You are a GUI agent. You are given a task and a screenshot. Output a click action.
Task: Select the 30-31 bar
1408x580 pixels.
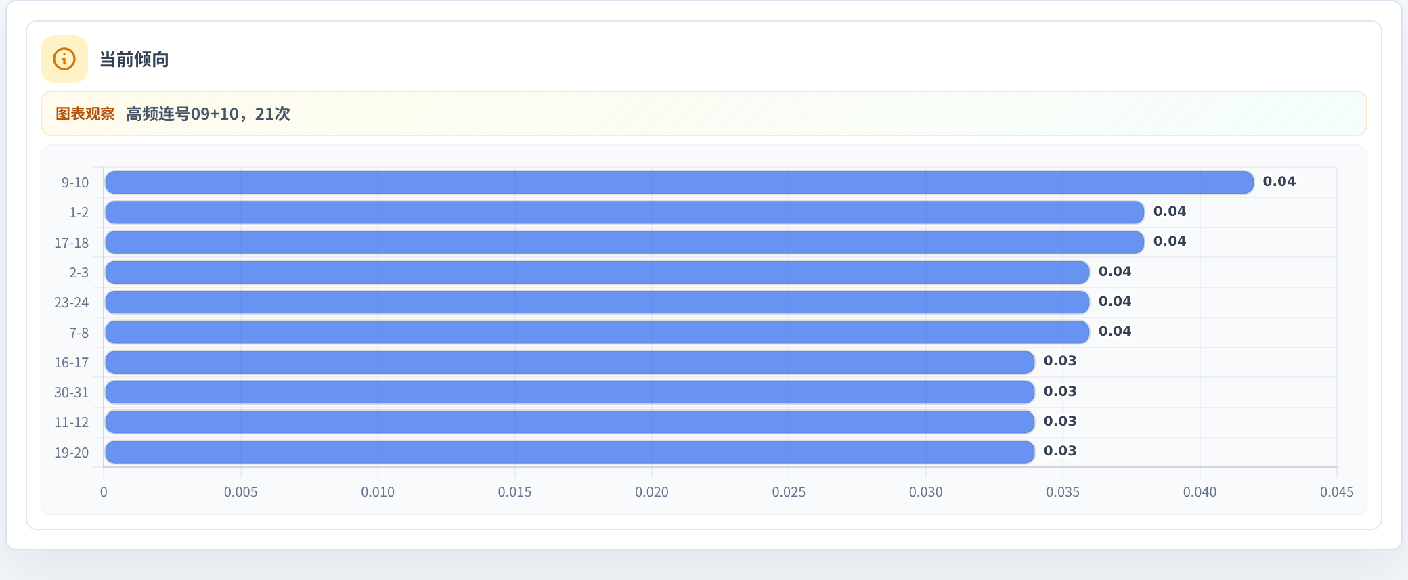pos(570,392)
